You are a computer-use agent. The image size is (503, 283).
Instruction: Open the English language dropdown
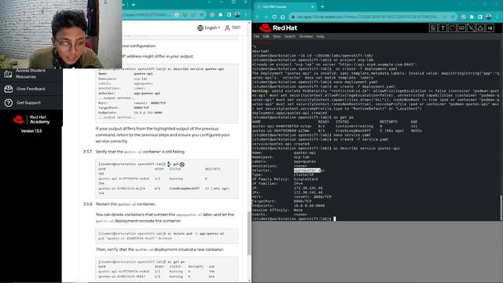(212, 28)
